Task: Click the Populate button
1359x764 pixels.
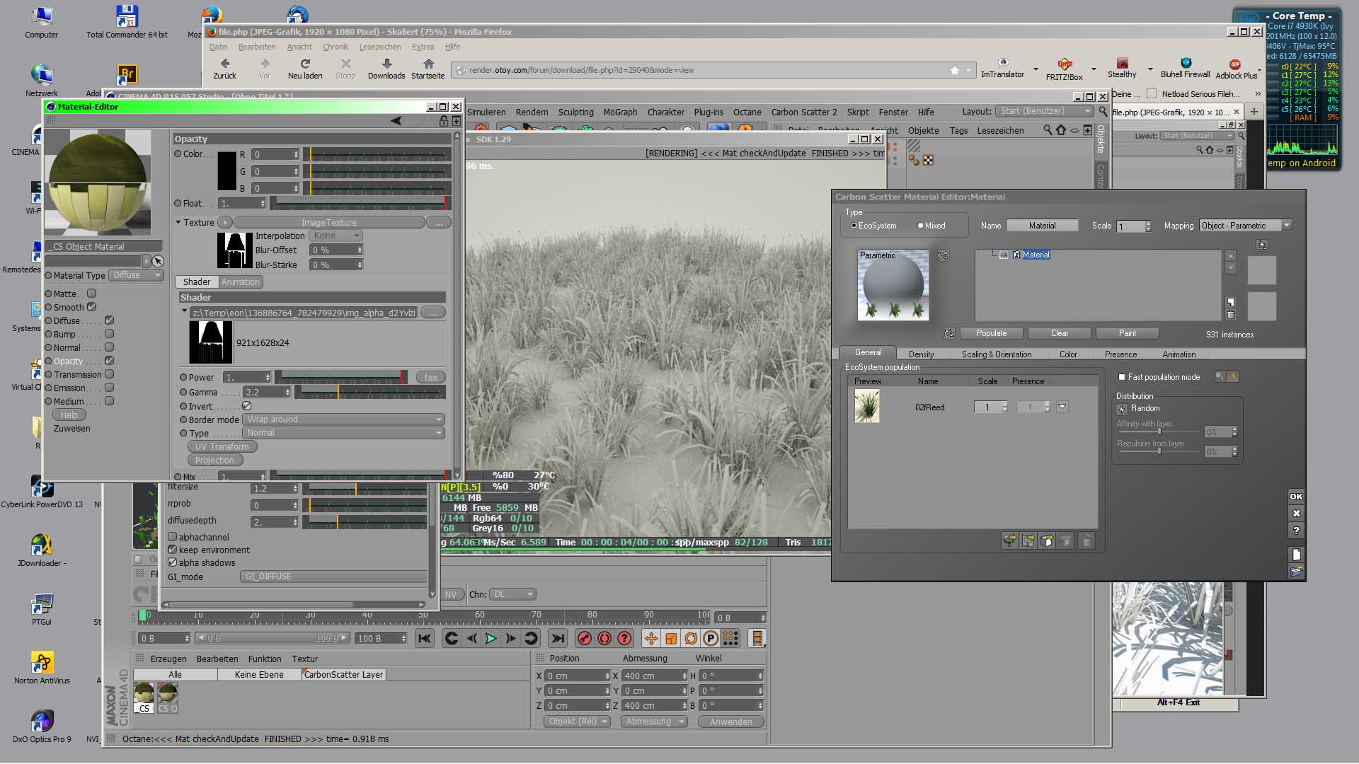Action: click(x=991, y=333)
